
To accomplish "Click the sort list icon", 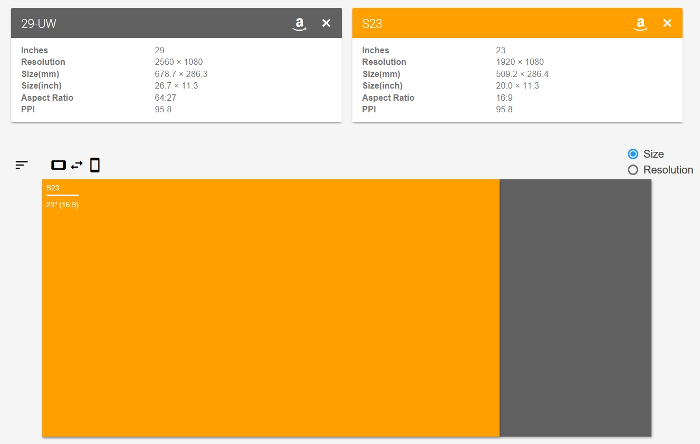I will click(22, 165).
